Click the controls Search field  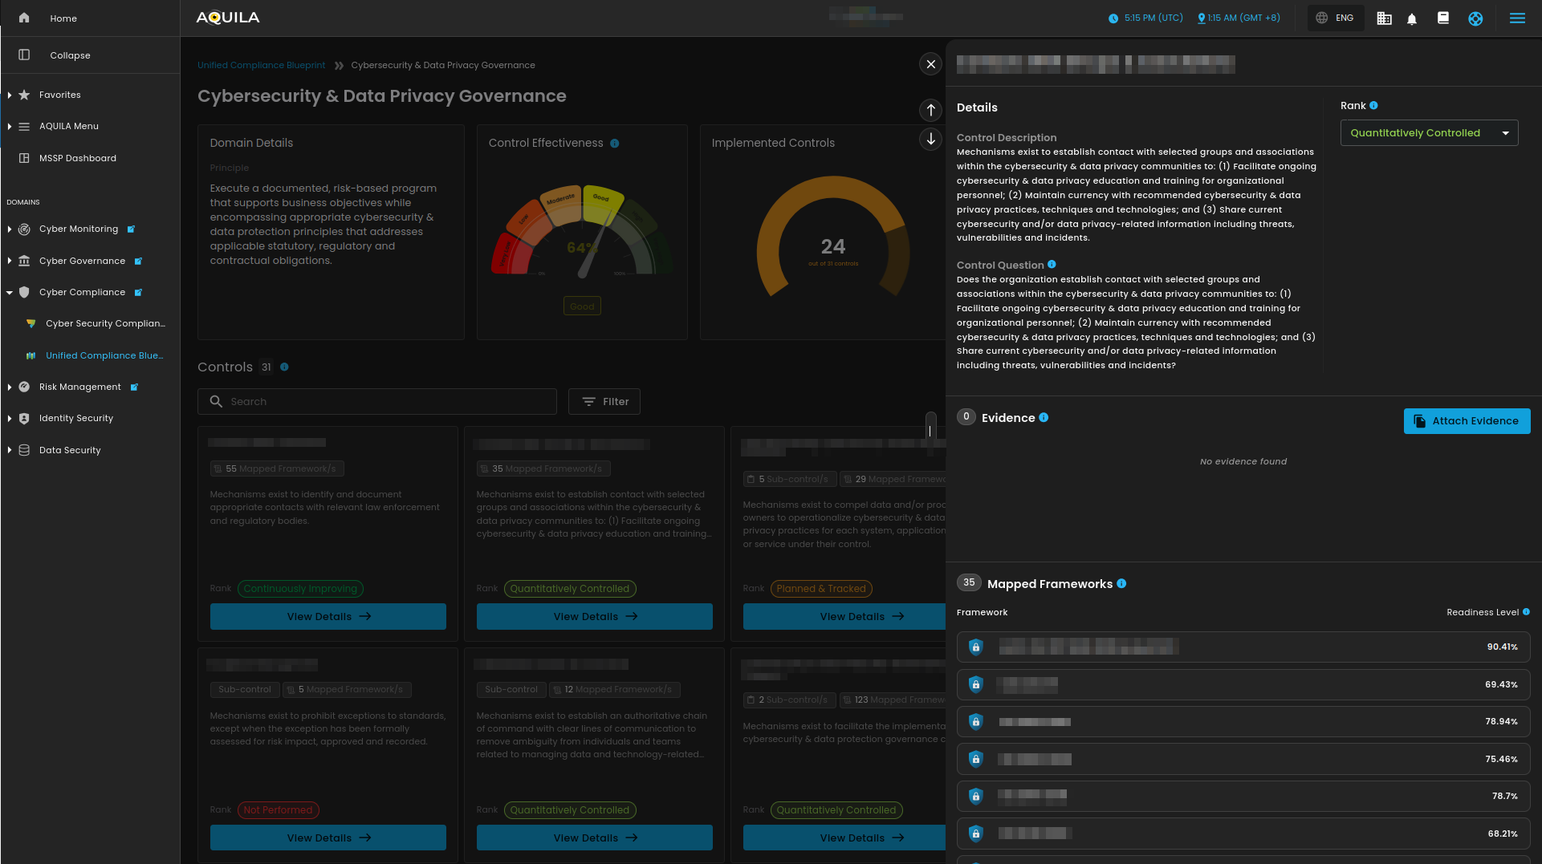tap(377, 402)
